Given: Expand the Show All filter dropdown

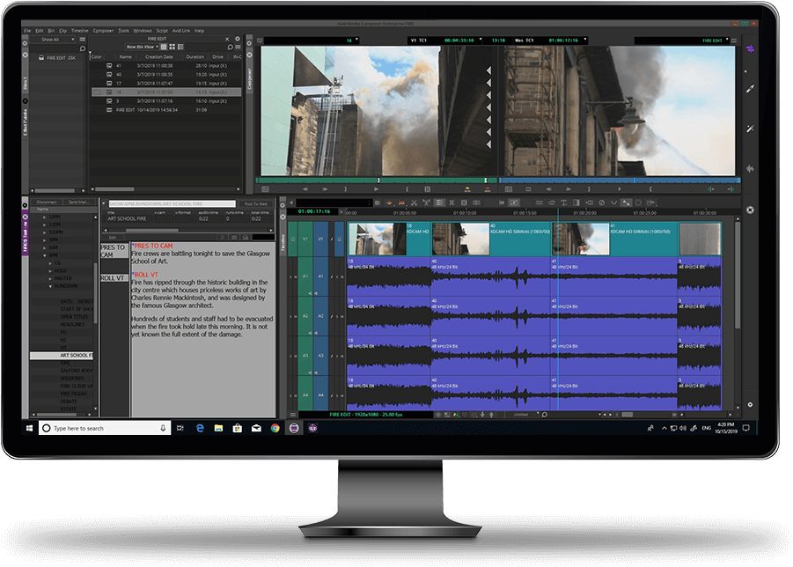Looking at the screenshot, I should [x=61, y=39].
